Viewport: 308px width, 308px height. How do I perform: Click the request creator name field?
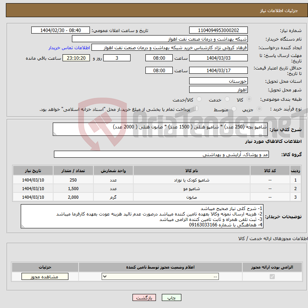170,48
